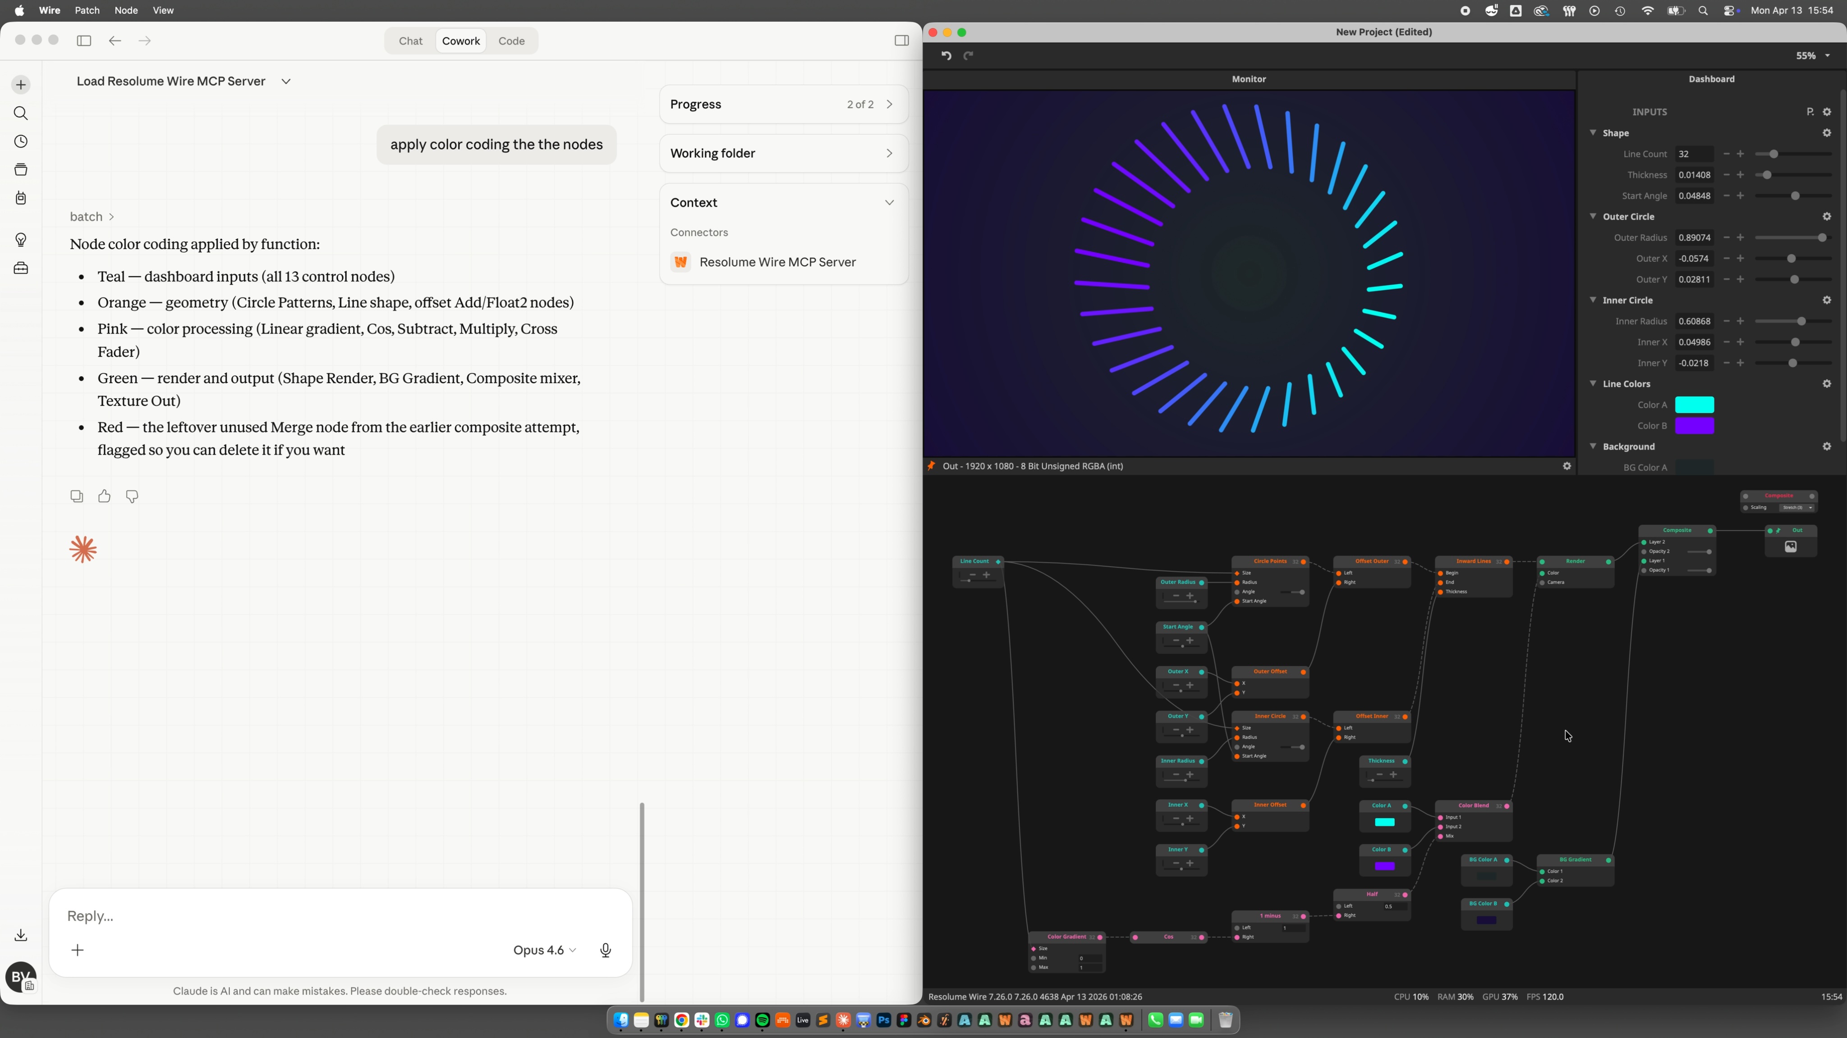Screen dimensions: 1847x1038
Task: Collapse the Outer Circle group triangle
Action: tap(1593, 216)
